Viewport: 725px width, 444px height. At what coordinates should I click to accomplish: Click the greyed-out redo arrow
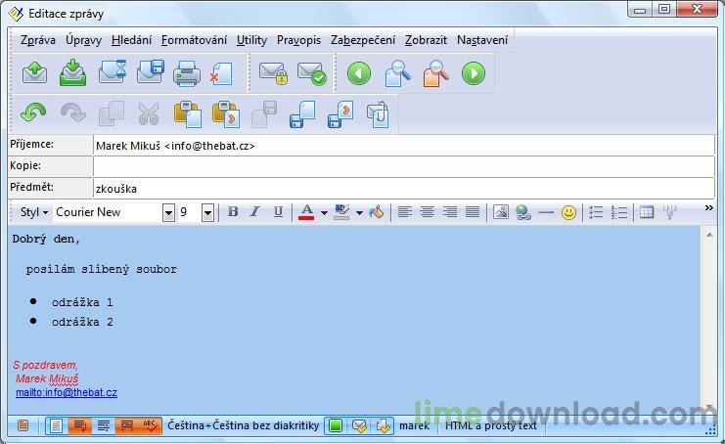73,113
